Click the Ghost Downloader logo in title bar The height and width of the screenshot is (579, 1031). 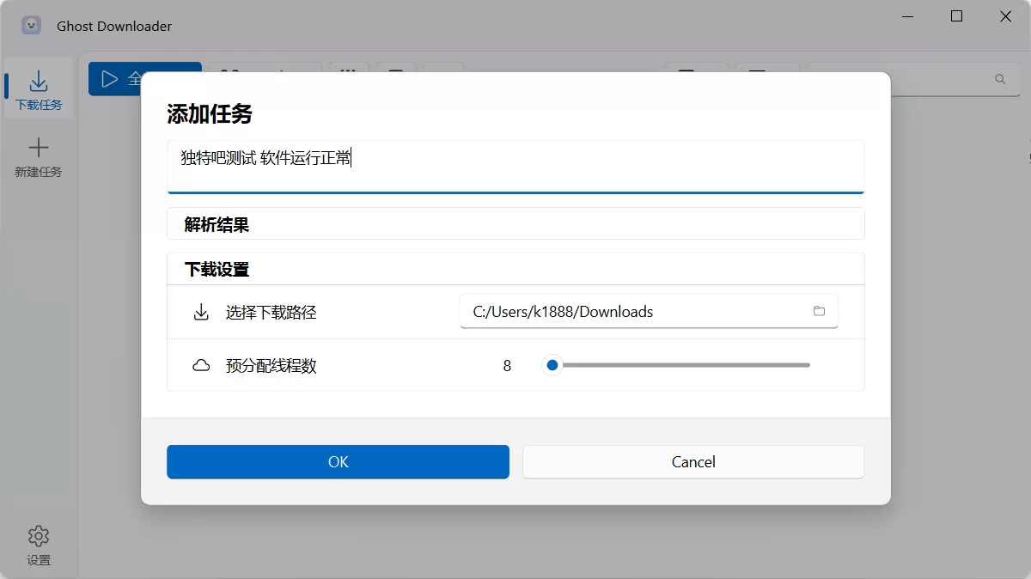(x=31, y=24)
